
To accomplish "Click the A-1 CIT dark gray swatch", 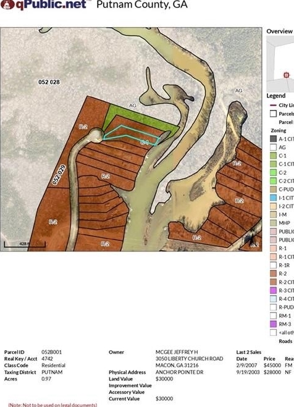I will 273,139.
